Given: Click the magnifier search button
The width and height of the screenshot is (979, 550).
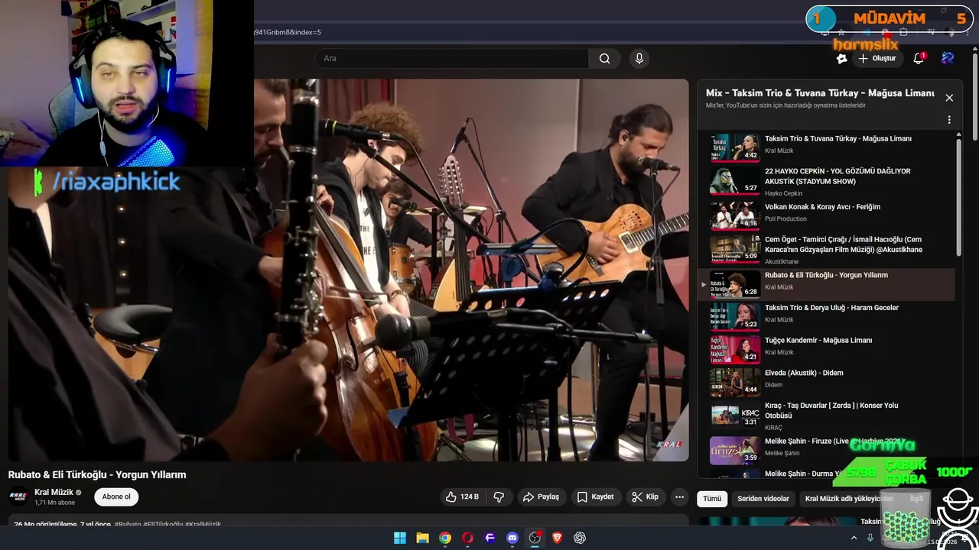Looking at the screenshot, I should tap(604, 58).
